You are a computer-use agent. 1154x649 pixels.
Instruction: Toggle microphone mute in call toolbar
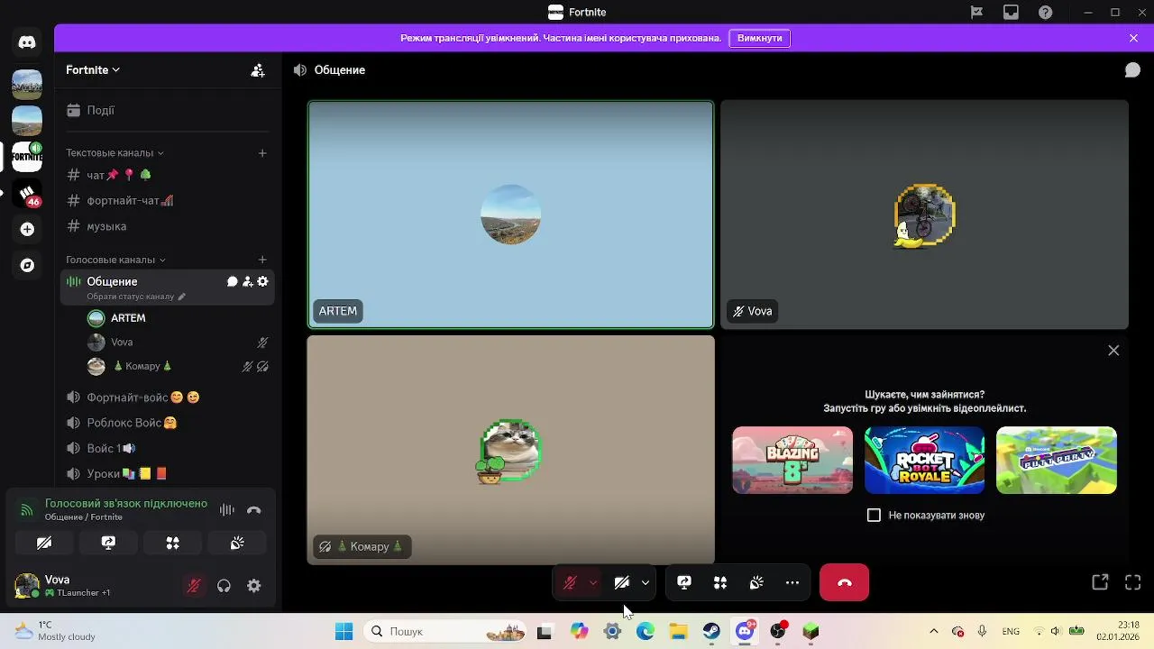[x=570, y=583]
